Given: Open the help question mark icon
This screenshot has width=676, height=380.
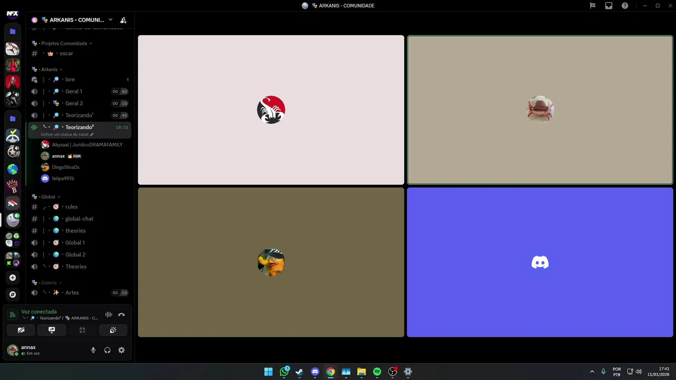Looking at the screenshot, I should click(x=625, y=6).
